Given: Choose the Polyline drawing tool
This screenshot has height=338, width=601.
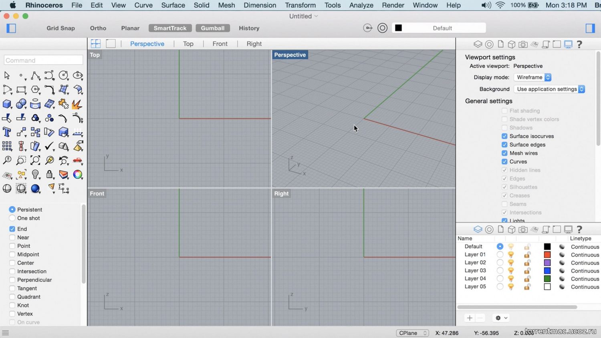Looking at the screenshot, I should click(35, 75).
